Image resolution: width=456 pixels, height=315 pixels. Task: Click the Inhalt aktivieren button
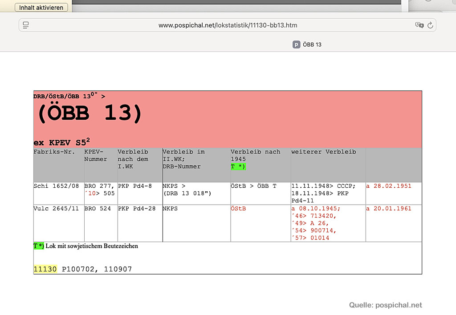tap(41, 8)
